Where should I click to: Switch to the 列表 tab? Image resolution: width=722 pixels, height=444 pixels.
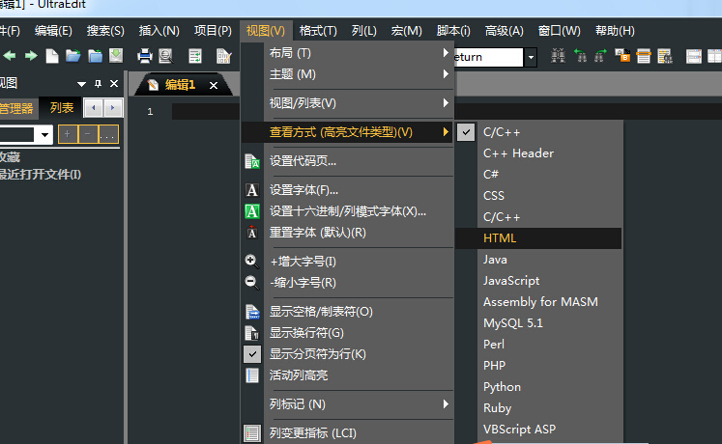[x=61, y=108]
